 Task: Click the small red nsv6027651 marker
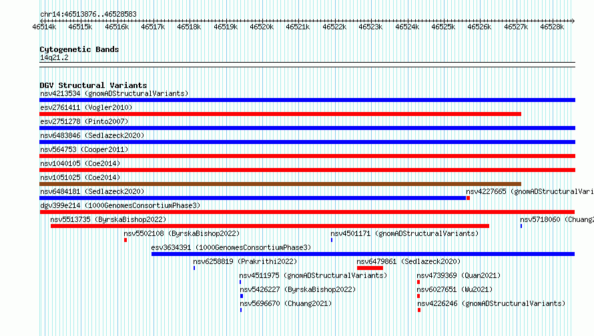pos(418,296)
